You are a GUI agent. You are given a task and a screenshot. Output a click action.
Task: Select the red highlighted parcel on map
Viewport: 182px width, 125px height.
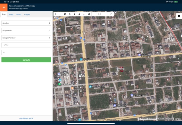(121, 69)
